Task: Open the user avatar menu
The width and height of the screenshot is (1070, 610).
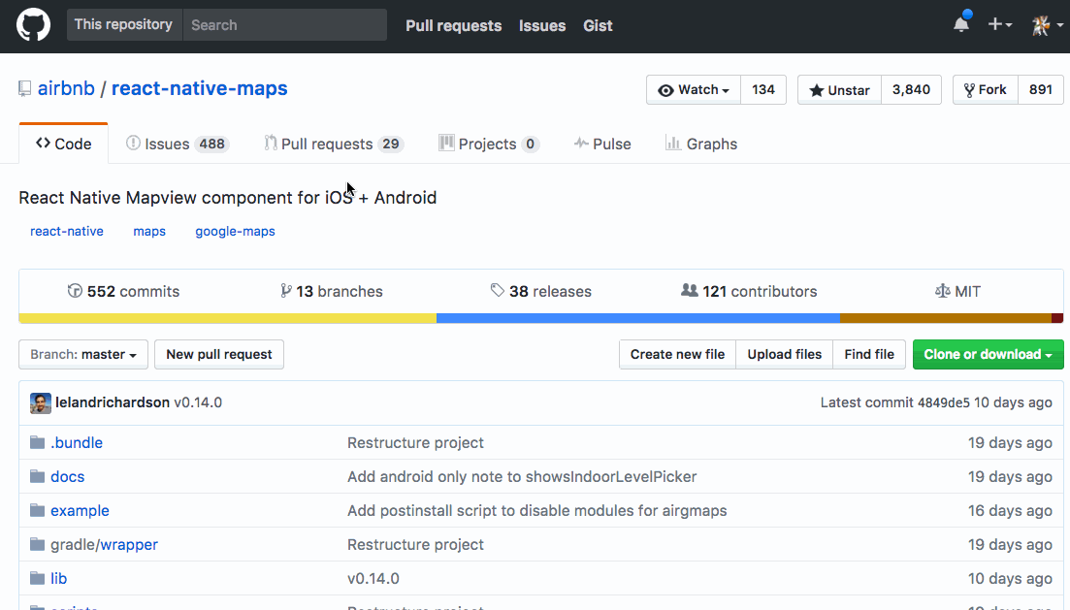Action: pyautogui.click(x=1047, y=25)
